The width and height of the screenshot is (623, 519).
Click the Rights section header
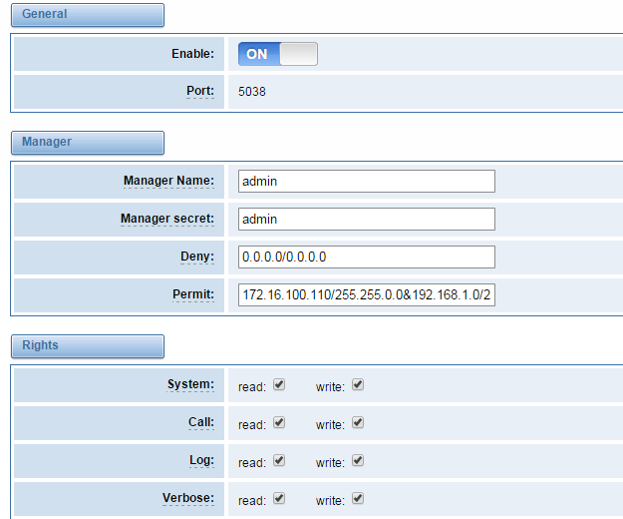coord(88,346)
